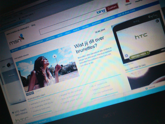Open Sim Only Aanbiedingen link
This screenshot has width=165, height=124.
(x=103, y=91)
